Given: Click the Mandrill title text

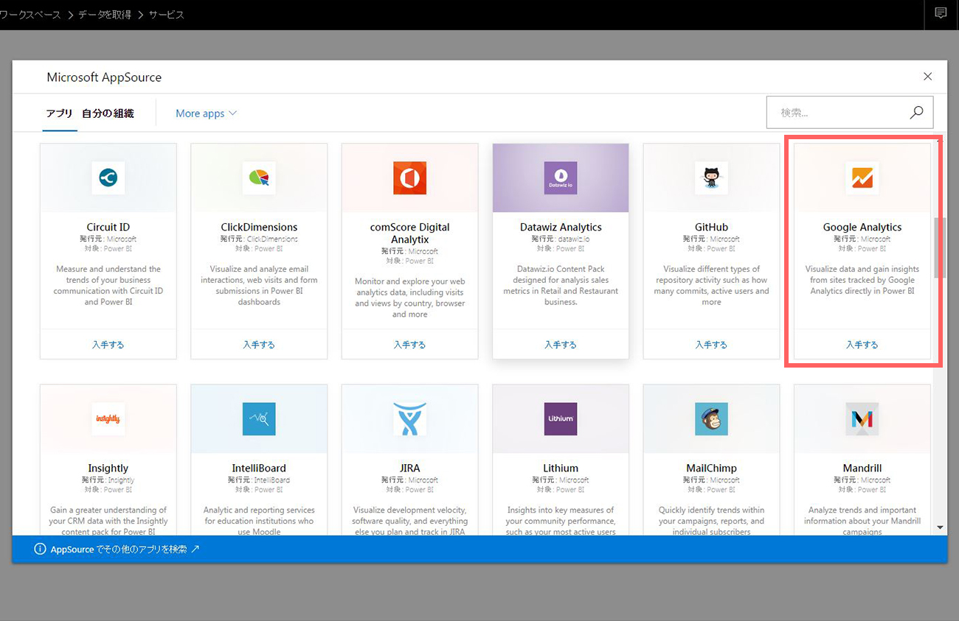Looking at the screenshot, I should tap(862, 468).
